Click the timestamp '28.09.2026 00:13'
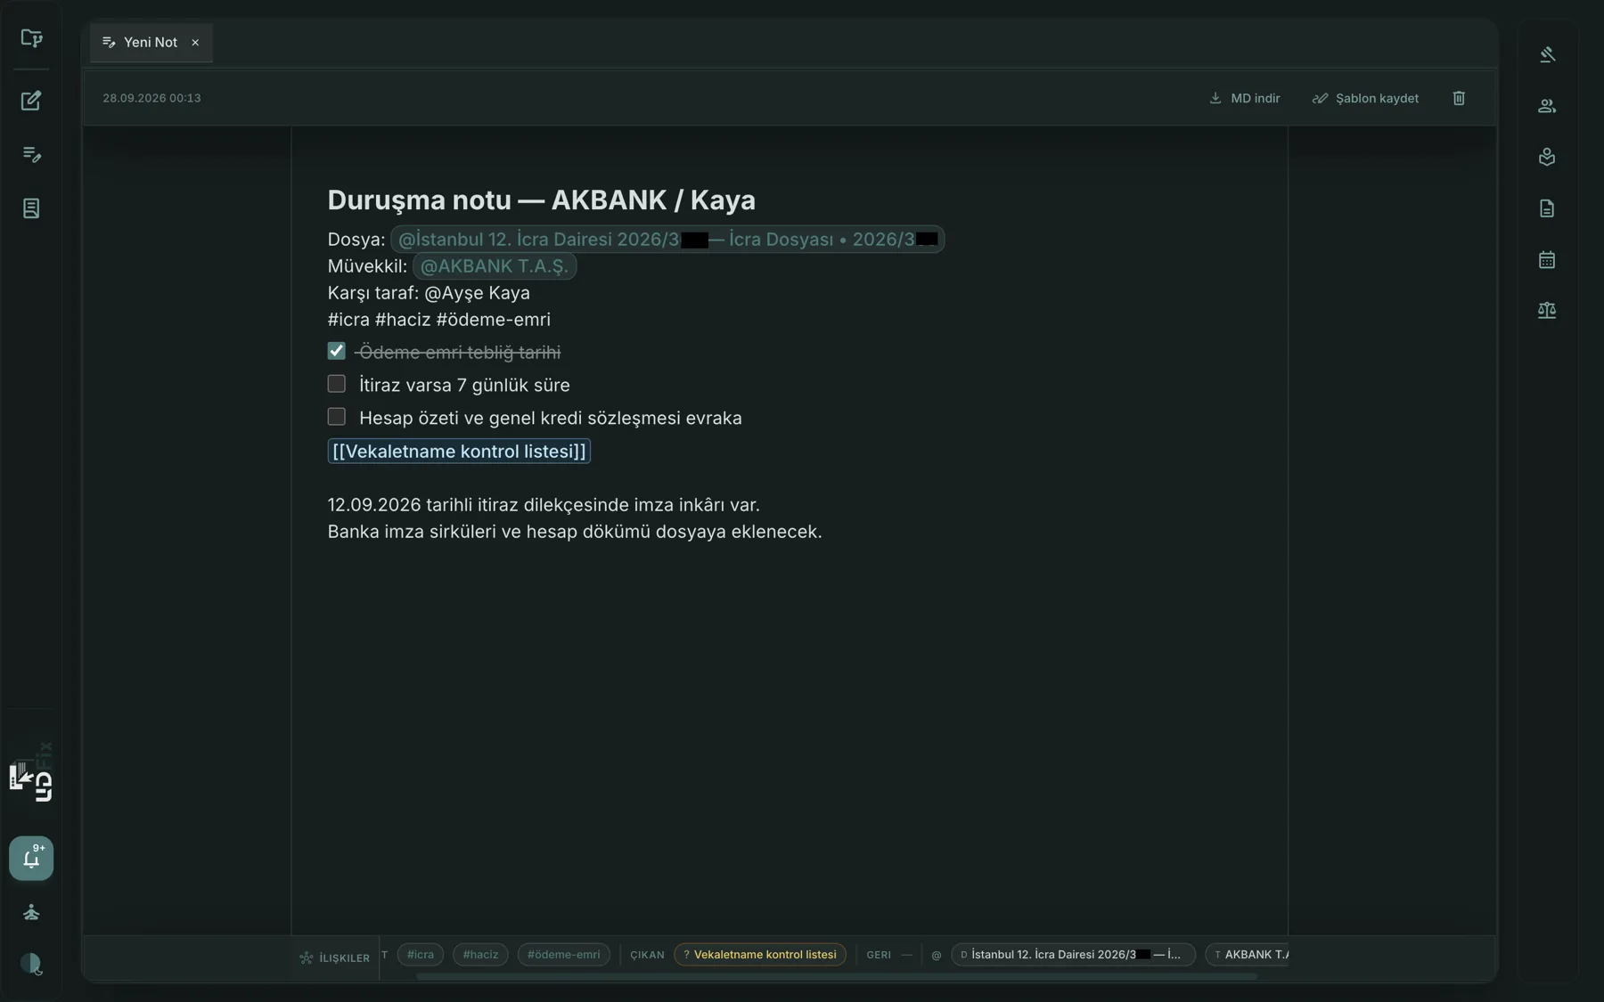Image resolution: width=1604 pixels, height=1002 pixels. point(151,98)
